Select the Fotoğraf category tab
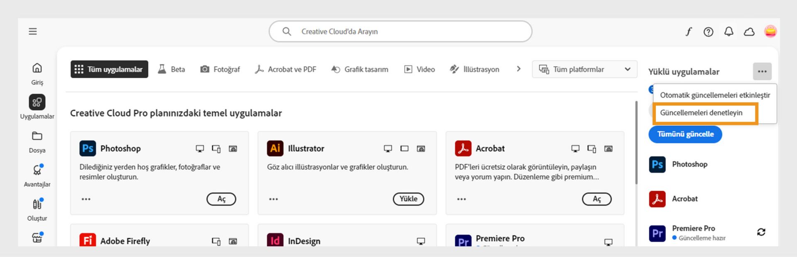The width and height of the screenshot is (797, 257). coord(220,70)
